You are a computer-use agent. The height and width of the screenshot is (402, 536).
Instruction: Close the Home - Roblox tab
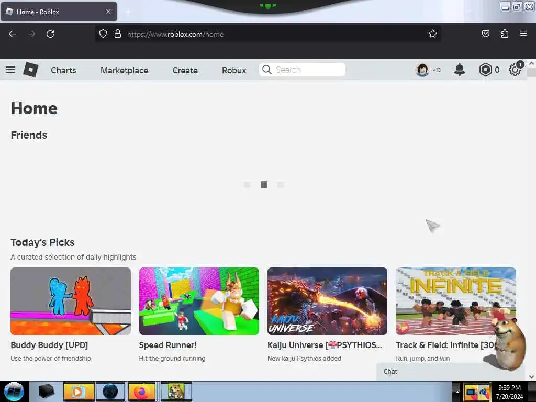click(x=108, y=12)
